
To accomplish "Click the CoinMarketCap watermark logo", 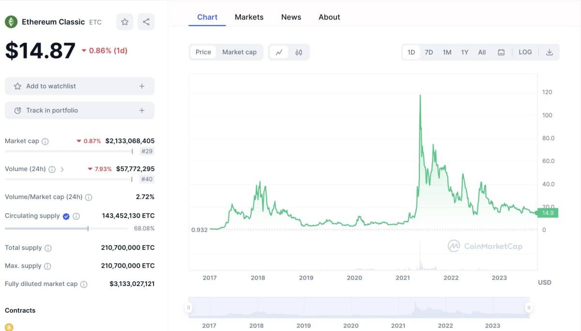I will [484, 246].
